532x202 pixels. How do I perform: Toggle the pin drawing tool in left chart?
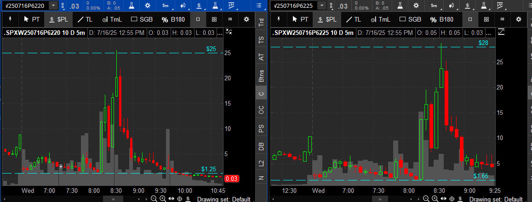point(11,19)
